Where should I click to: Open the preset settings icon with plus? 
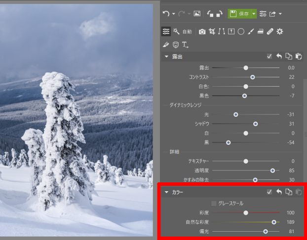click(x=263, y=14)
